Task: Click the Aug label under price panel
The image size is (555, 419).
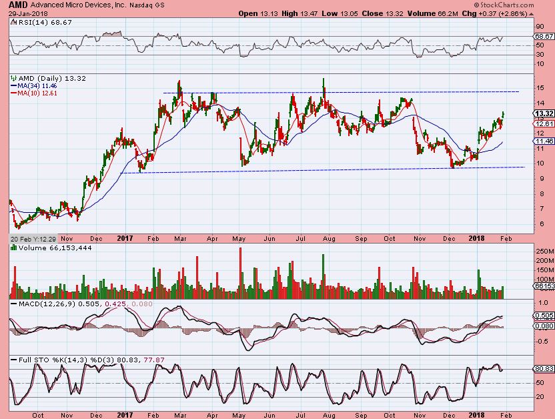Action: 329,239
